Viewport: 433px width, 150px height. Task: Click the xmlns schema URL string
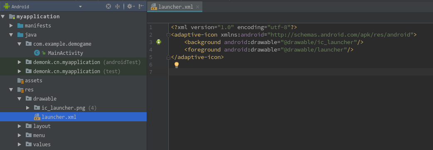(340, 35)
